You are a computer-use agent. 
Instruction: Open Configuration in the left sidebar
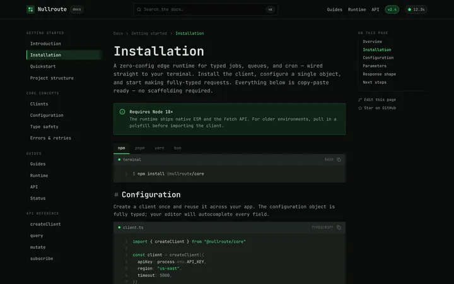pos(47,115)
